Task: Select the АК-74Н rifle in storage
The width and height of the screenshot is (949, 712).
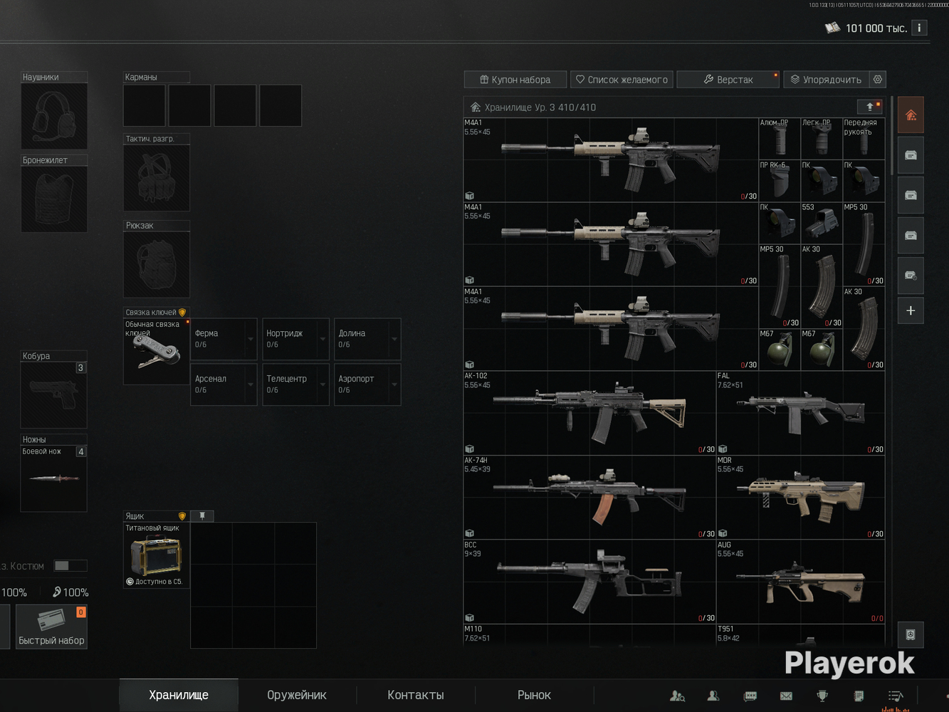Action: [x=590, y=498]
